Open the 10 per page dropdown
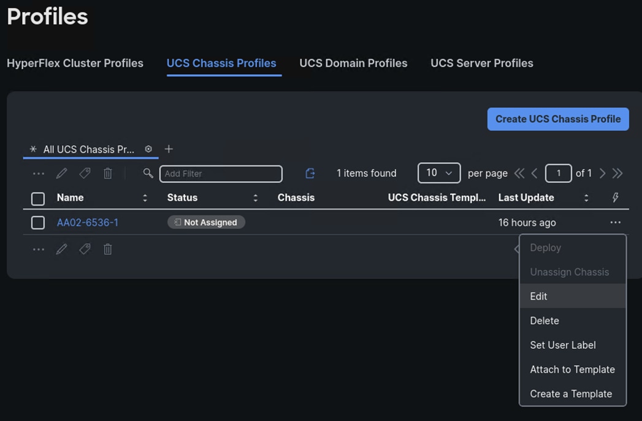The image size is (642, 421). 439,173
